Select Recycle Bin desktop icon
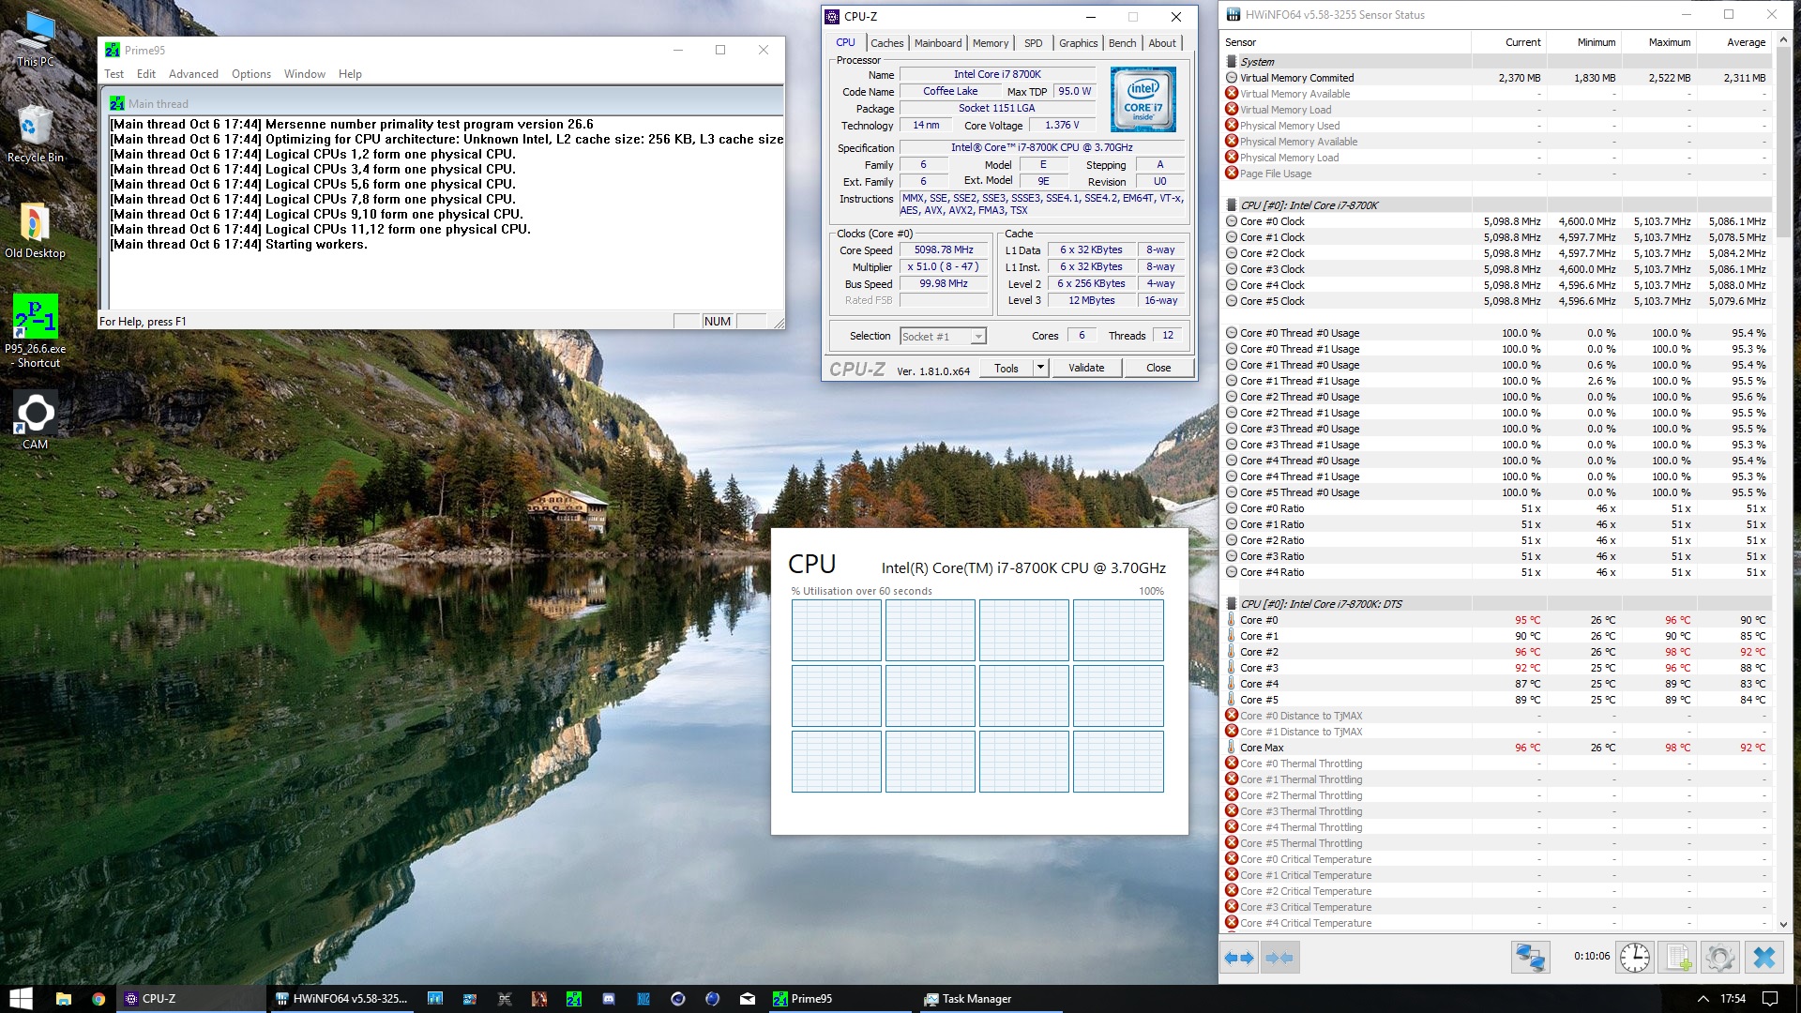This screenshot has width=1801, height=1013. coord(36,133)
